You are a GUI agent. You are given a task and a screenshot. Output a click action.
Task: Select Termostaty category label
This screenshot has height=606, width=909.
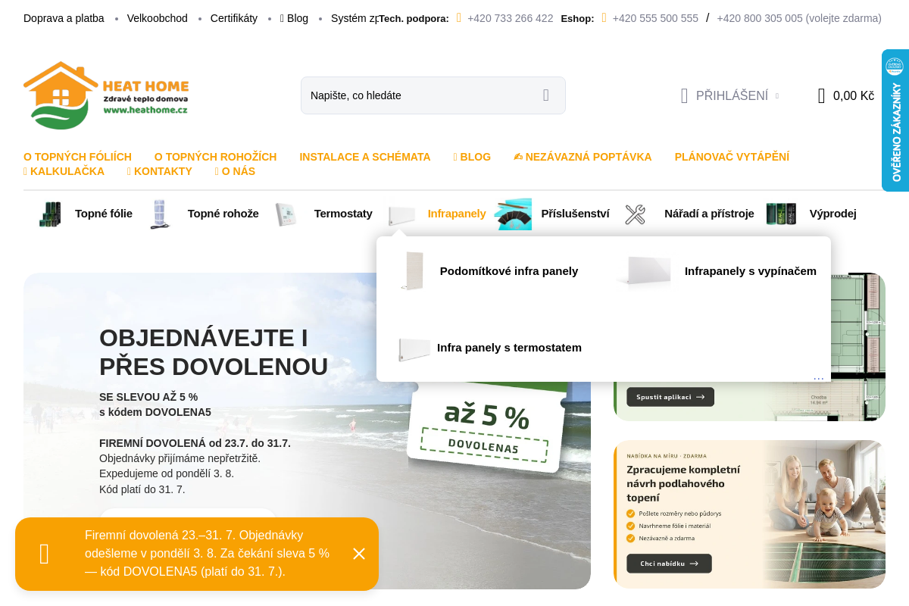tap(343, 214)
